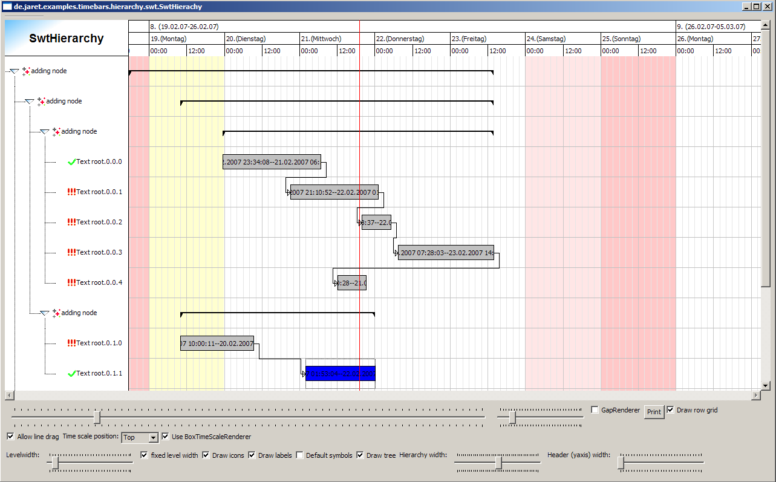The height and width of the screenshot is (482, 776).
Task: Enable the GapRenderer checkbox
Action: click(x=595, y=410)
